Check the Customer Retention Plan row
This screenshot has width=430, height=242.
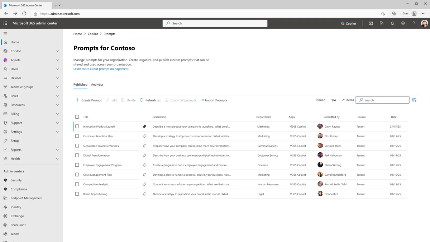click(x=77, y=136)
